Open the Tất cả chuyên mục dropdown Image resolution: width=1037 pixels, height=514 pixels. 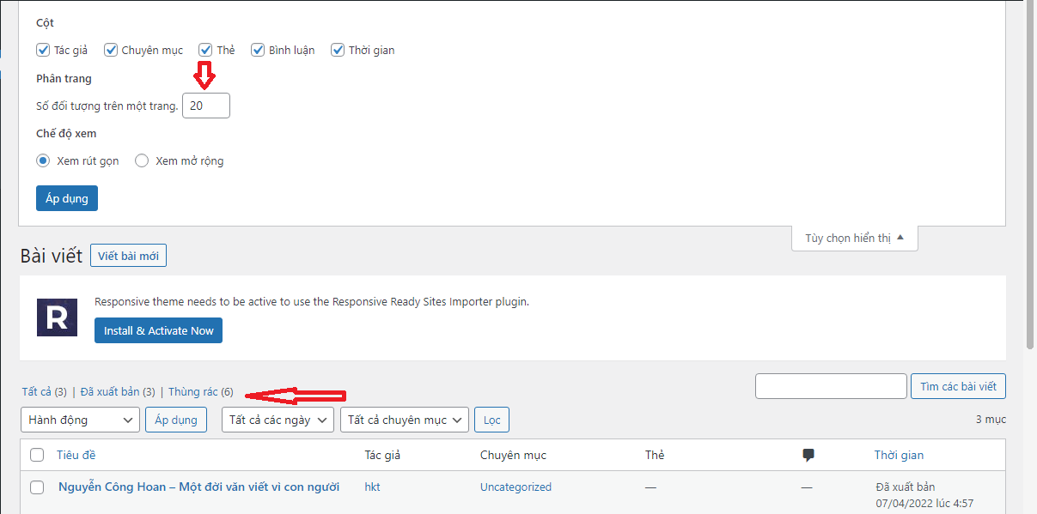point(404,420)
